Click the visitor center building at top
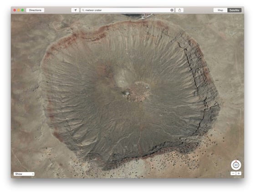255x194 pixels. 145,16
